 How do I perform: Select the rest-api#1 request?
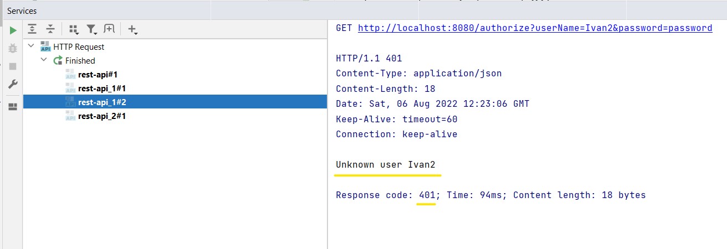pos(98,74)
